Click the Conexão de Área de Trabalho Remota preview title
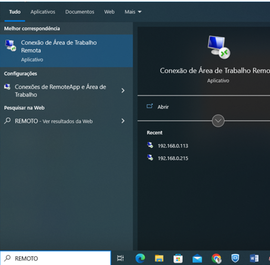 point(215,70)
